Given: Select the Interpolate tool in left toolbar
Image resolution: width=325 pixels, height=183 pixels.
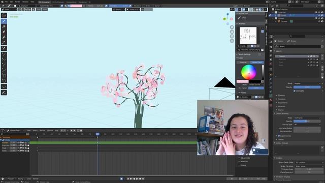Looking at the screenshot, I should pos(4,87).
